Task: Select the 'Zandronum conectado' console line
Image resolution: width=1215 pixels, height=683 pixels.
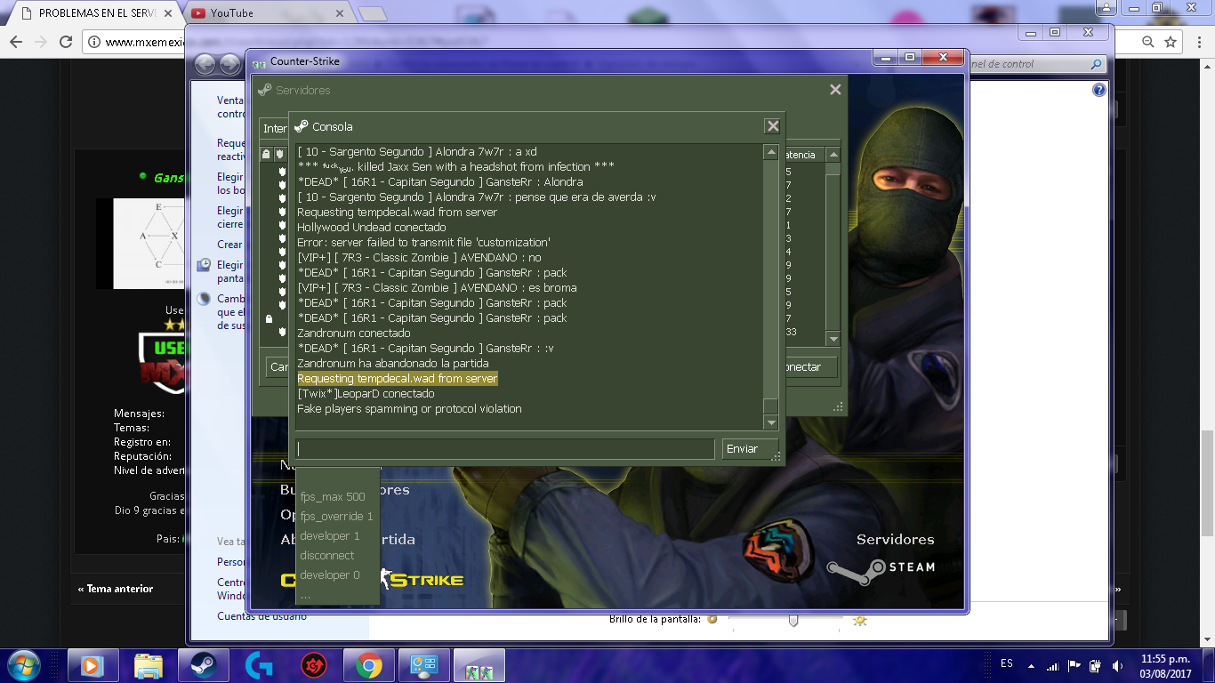Action: point(354,333)
